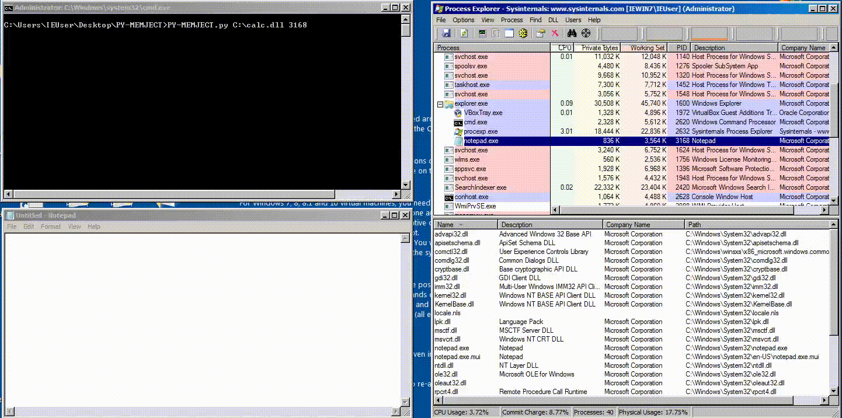Screen dimensions: 842x418
Task: Click the Notepad window title bar icon
Action: [10, 215]
